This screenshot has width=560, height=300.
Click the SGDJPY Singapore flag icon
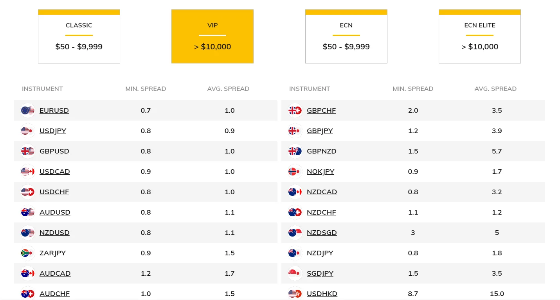[294, 273]
